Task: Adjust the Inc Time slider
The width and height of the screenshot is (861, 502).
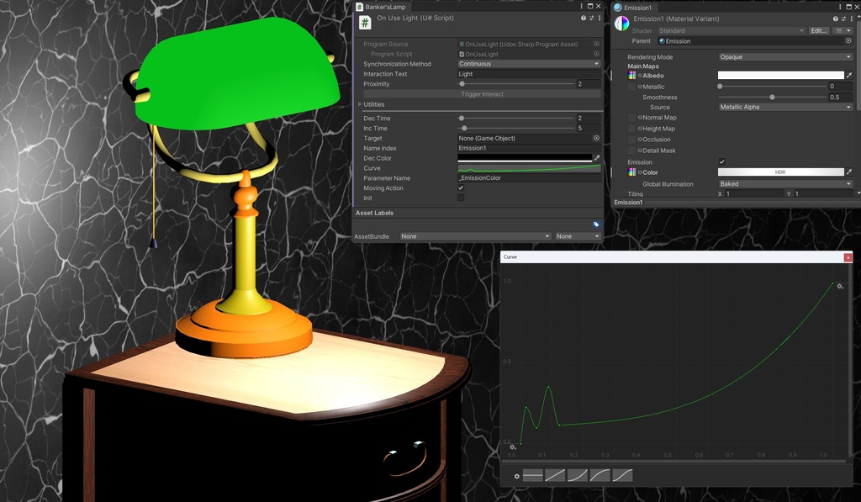Action: click(515, 128)
